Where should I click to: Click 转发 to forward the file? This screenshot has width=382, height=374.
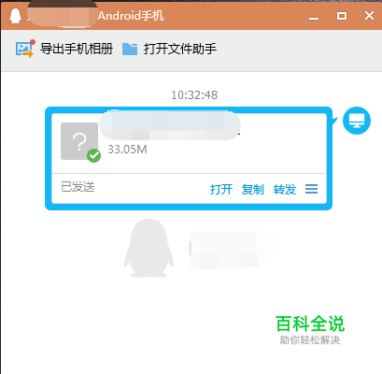(285, 189)
